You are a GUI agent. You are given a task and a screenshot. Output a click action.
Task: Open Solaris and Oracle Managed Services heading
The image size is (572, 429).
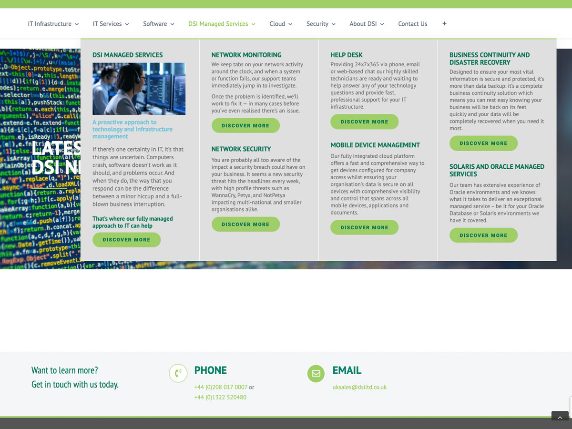pos(497,170)
